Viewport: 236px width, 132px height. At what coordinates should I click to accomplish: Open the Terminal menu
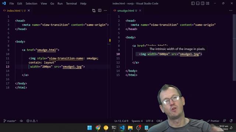[x=71, y=3]
